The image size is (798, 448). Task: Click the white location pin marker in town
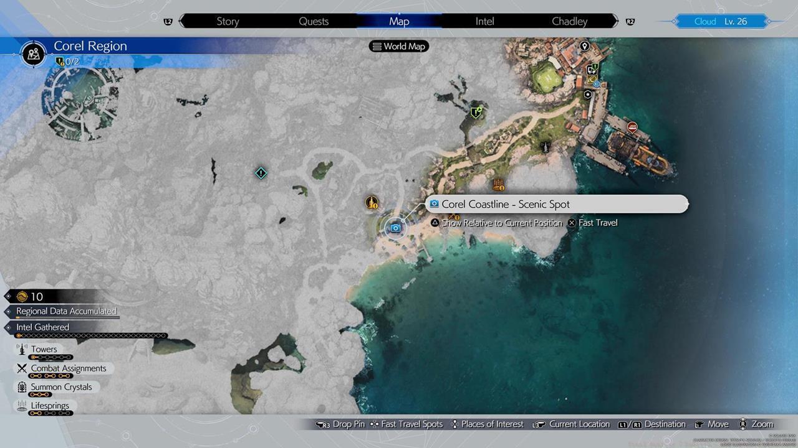(x=584, y=46)
